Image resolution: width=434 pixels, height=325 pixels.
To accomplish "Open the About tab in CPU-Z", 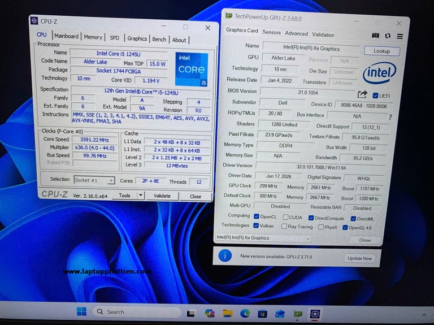I will tap(179, 40).
